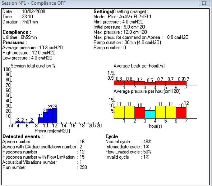Screen dimensions: 212x186
Task: Select the Compliance heading
Action: [17, 32]
